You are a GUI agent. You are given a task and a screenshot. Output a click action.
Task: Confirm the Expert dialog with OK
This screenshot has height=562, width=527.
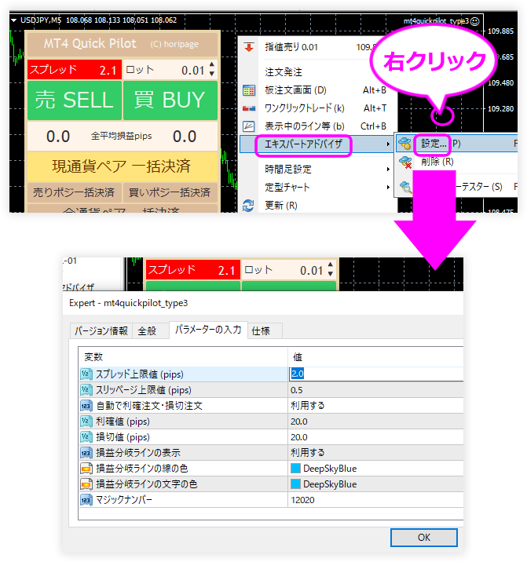click(x=423, y=537)
